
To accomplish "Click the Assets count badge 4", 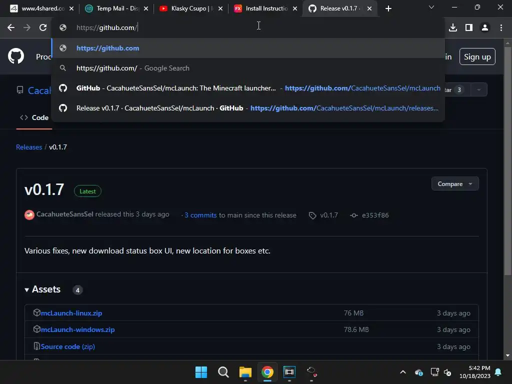I will coord(77,290).
